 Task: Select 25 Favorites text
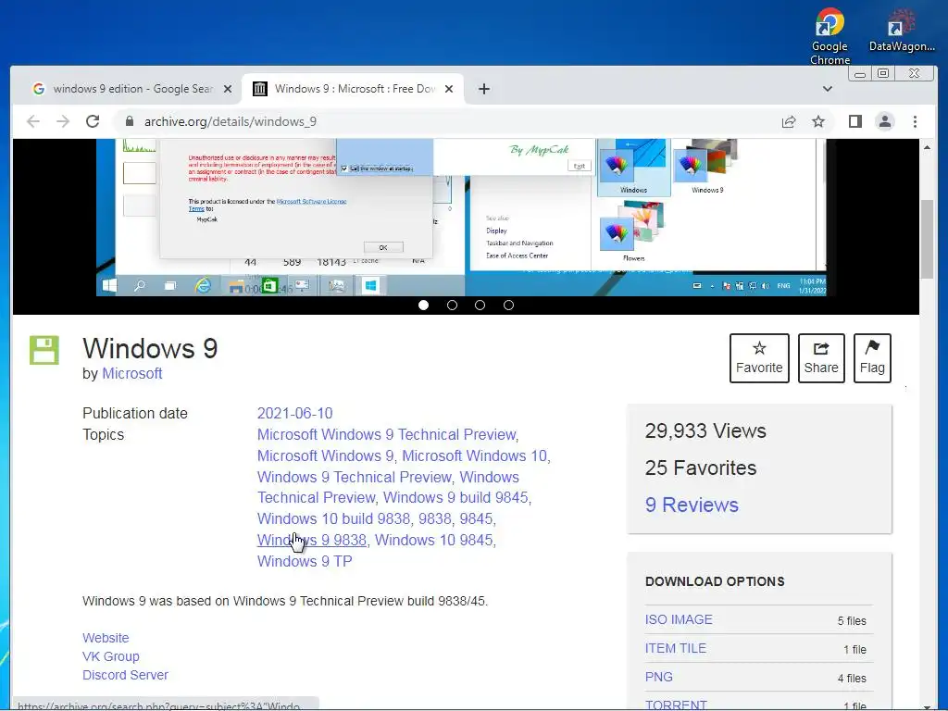point(700,468)
